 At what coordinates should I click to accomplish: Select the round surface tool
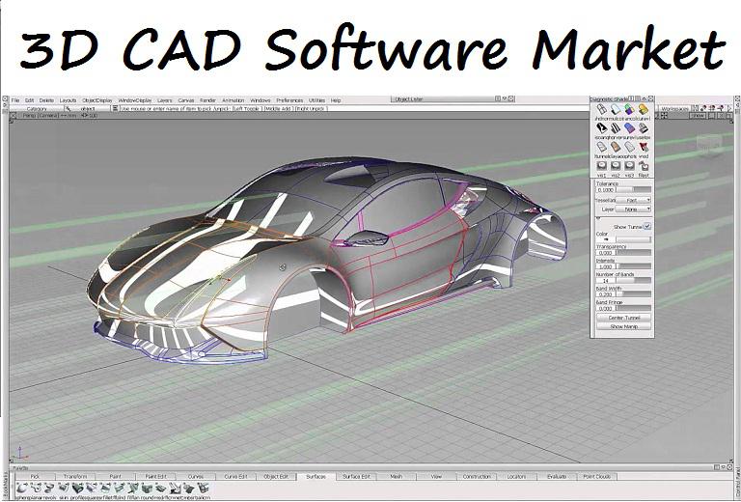(147, 488)
